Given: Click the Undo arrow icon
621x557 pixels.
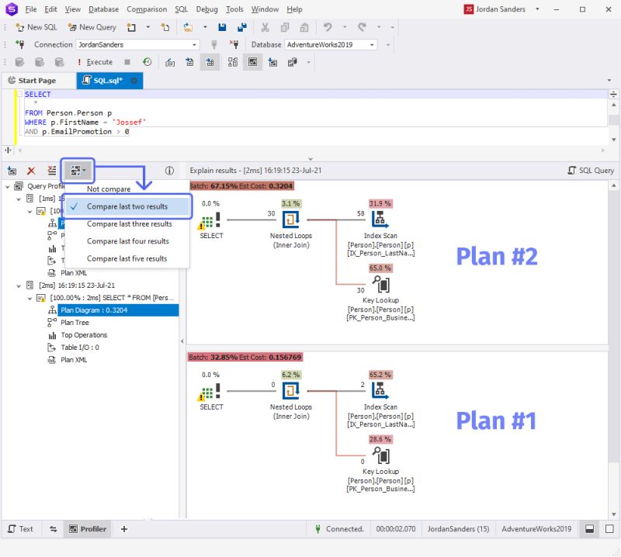Looking at the screenshot, I should pyautogui.click(x=328, y=27).
